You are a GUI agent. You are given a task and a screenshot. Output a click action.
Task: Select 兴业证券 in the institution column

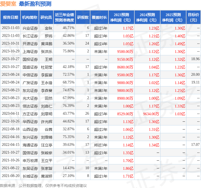pos(30,28)
